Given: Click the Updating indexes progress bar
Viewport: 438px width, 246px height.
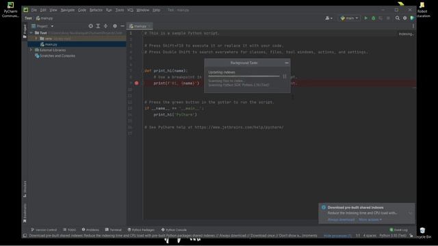Looking at the screenshot, I should pos(244,76).
